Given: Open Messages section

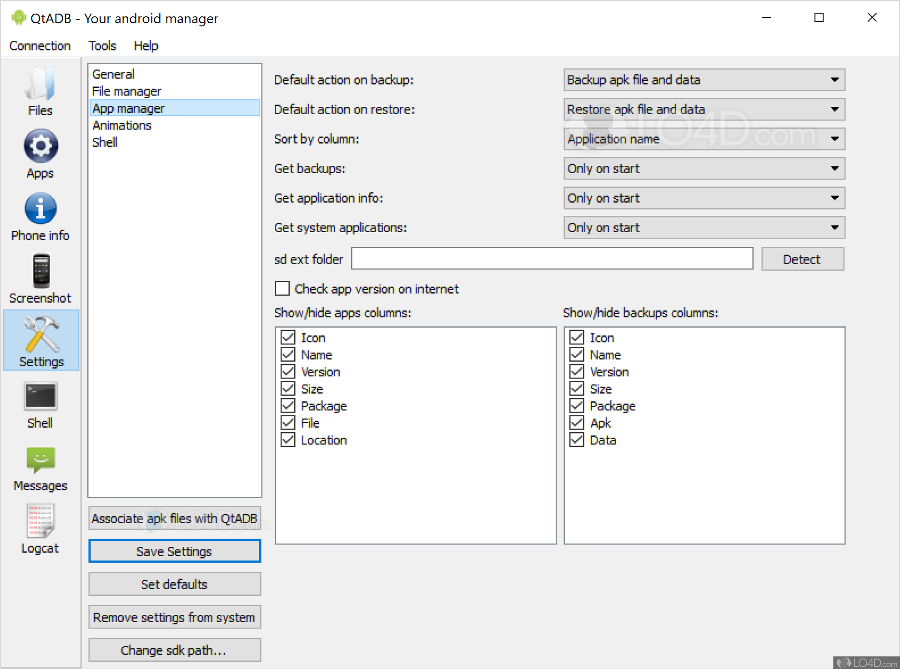Looking at the screenshot, I should [40, 467].
